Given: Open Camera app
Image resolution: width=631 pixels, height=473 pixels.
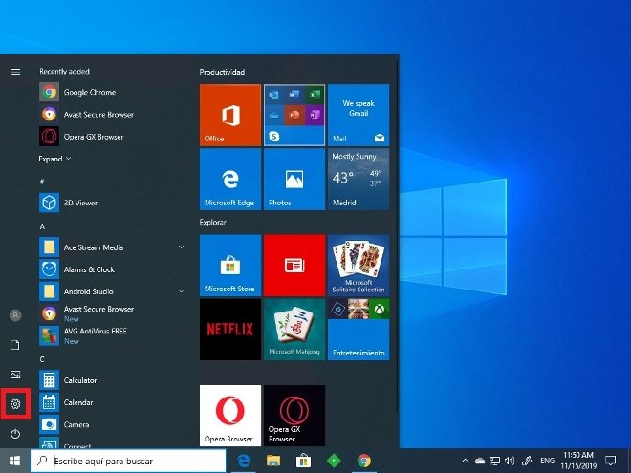Looking at the screenshot, I should point(112,424).
